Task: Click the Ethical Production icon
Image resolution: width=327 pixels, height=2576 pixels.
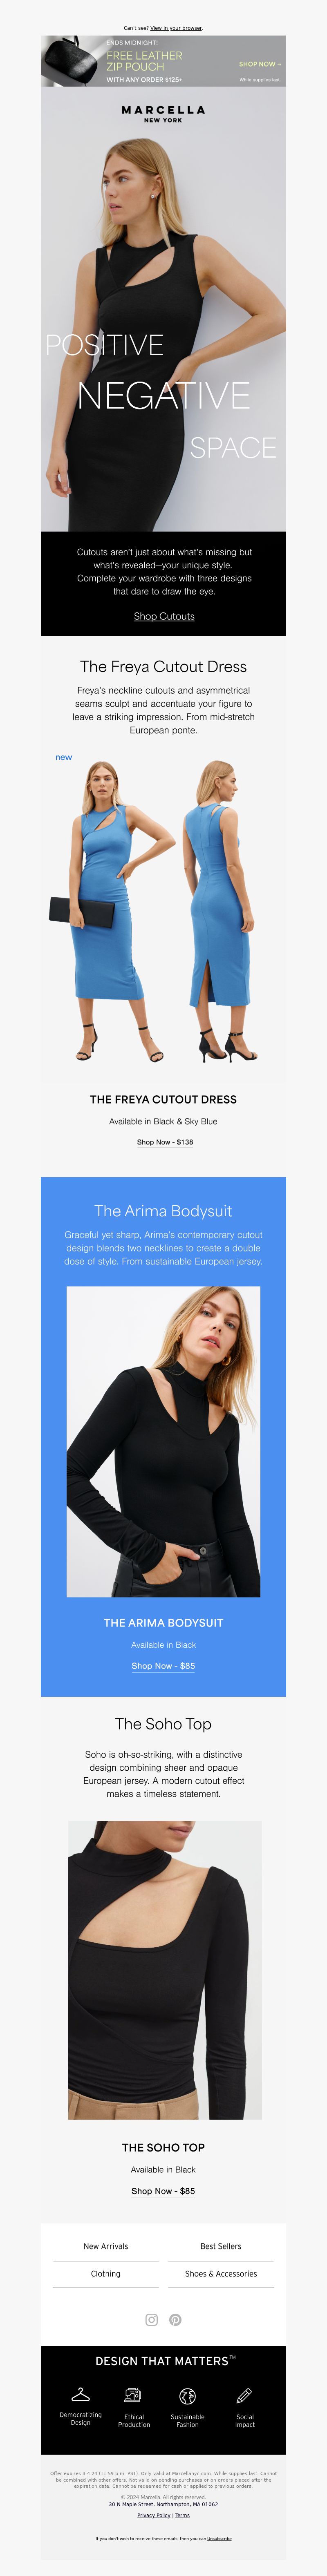Action: [133, 2395]
